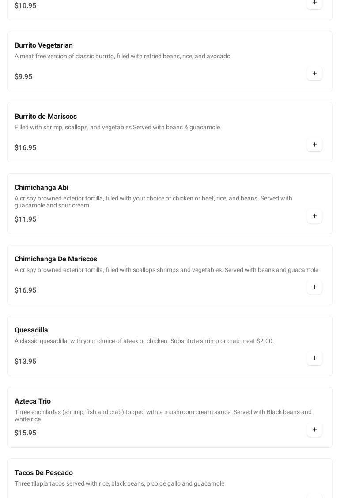
Task: Click the Chimichanga De Mariscos title
Action: (56, 259)
